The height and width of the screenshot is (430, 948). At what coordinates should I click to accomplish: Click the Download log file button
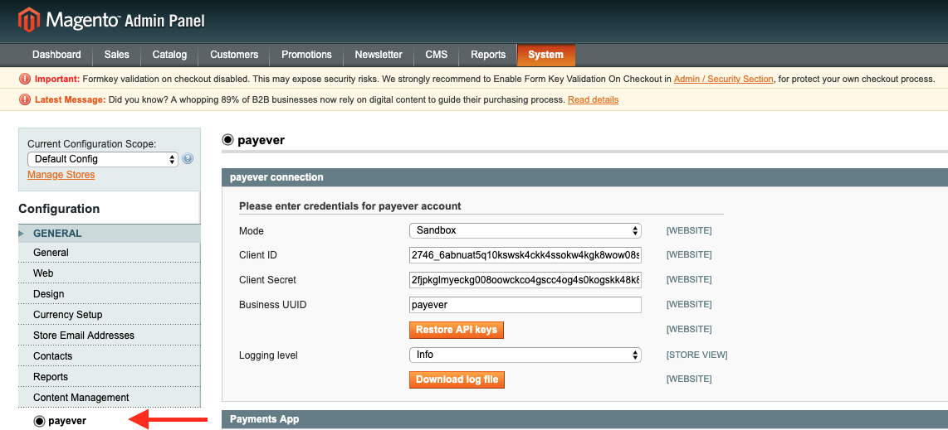(x=457, y=379)
